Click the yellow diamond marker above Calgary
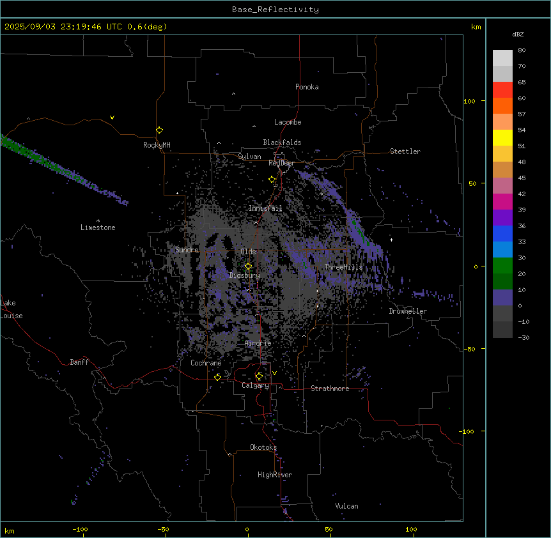 coord(259,376)
